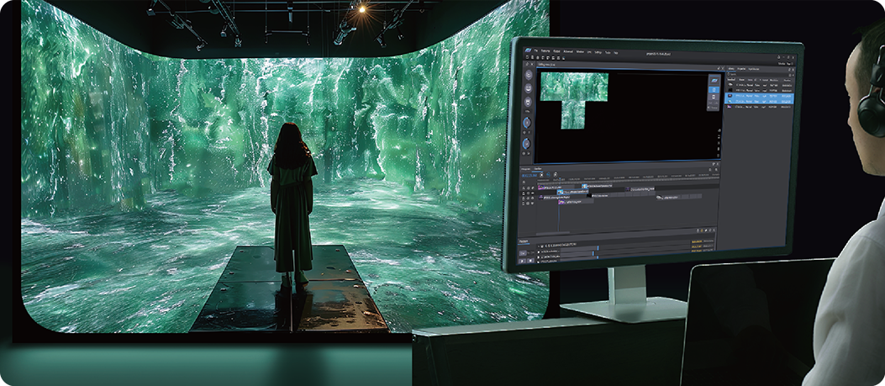Click the topmost round button in the left sidebar
The width and height of the screenshot is (885, 386).
(529, 75)
